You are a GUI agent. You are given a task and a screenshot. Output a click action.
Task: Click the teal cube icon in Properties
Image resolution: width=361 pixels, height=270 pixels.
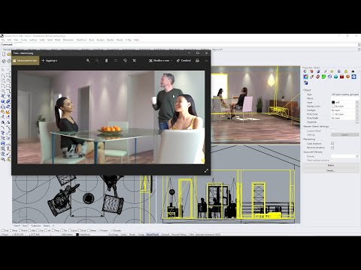click(335, 76)
